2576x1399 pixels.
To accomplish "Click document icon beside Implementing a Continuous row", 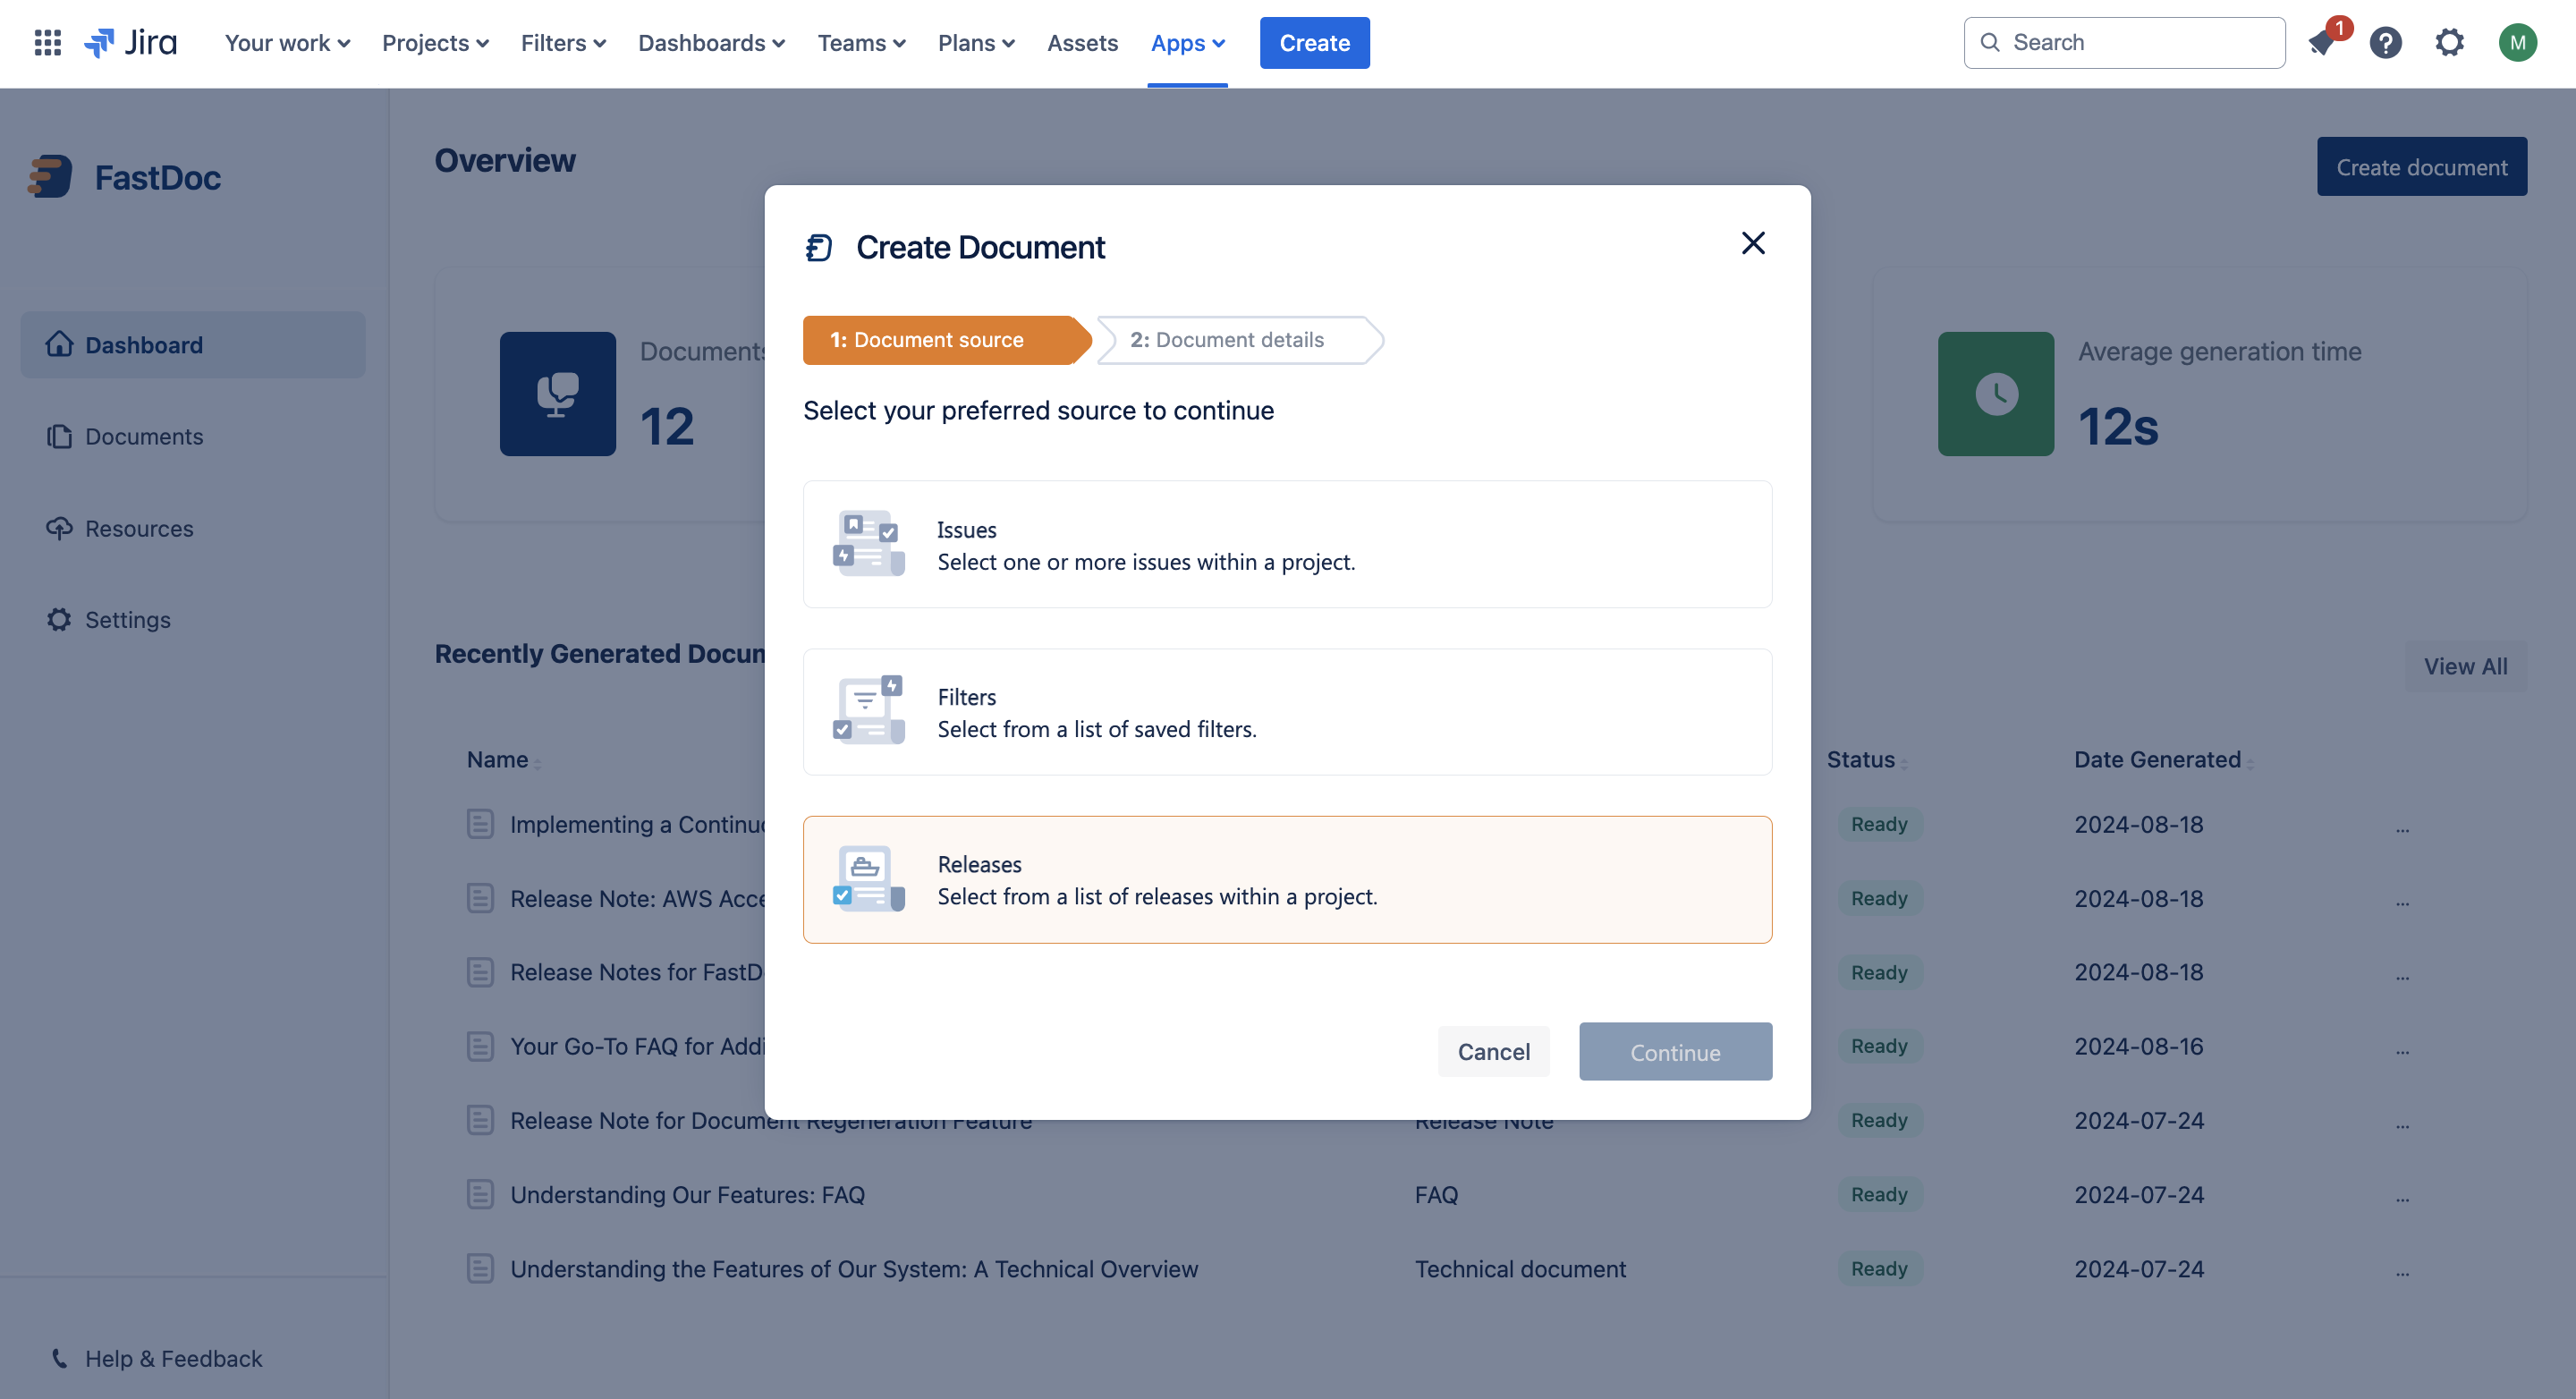I will pos(480,824).
